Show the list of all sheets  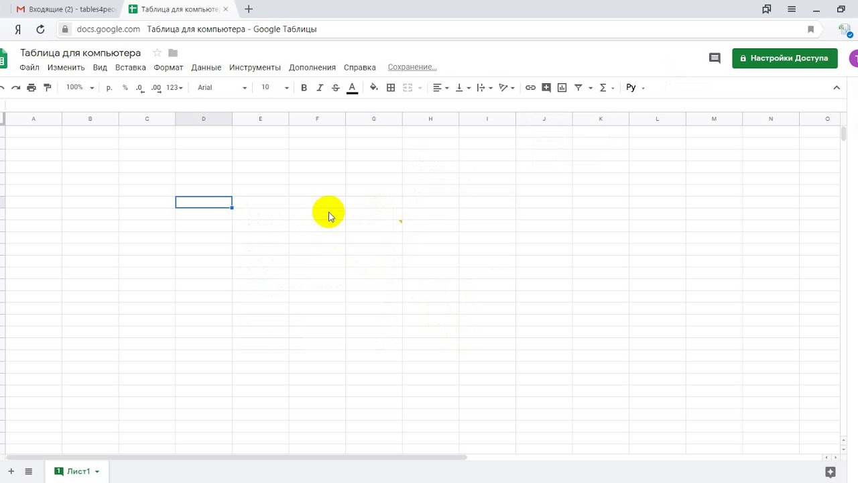[x=28, y=472]
